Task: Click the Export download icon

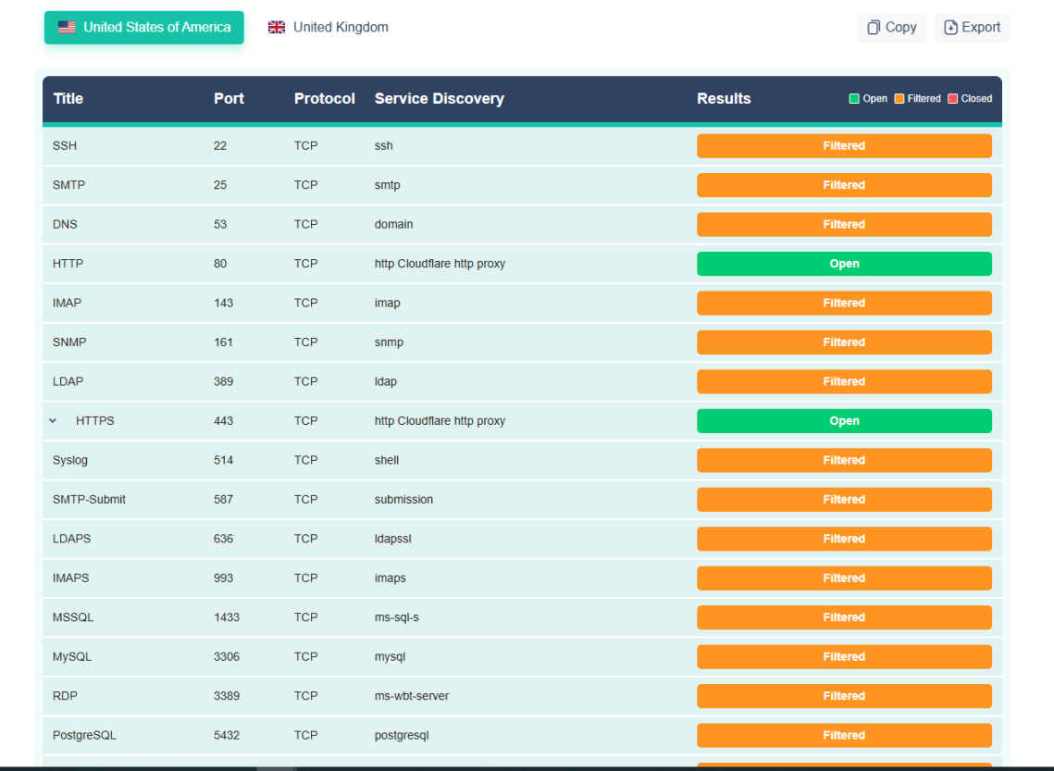Action: click(x=950, y=28)
